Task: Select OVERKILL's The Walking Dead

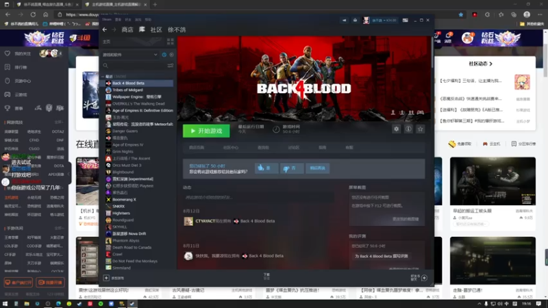Action: click(137, 104)
